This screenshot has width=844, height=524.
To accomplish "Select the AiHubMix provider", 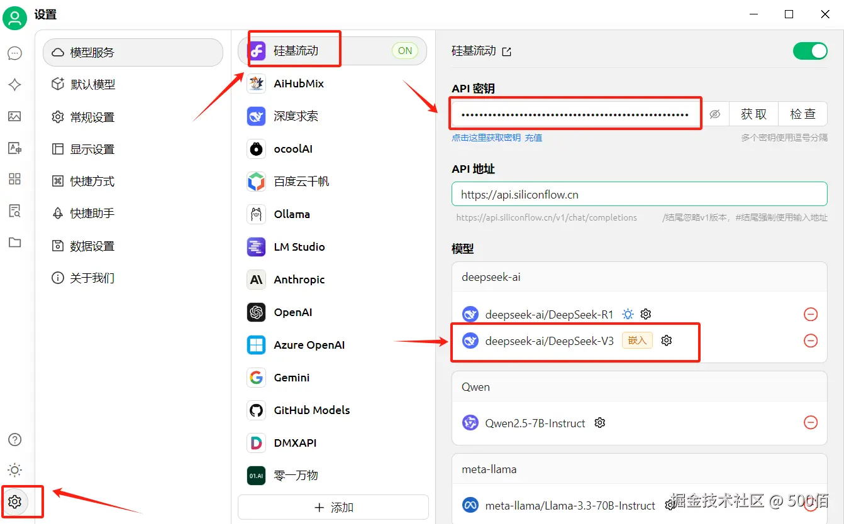I will [332, 84].
